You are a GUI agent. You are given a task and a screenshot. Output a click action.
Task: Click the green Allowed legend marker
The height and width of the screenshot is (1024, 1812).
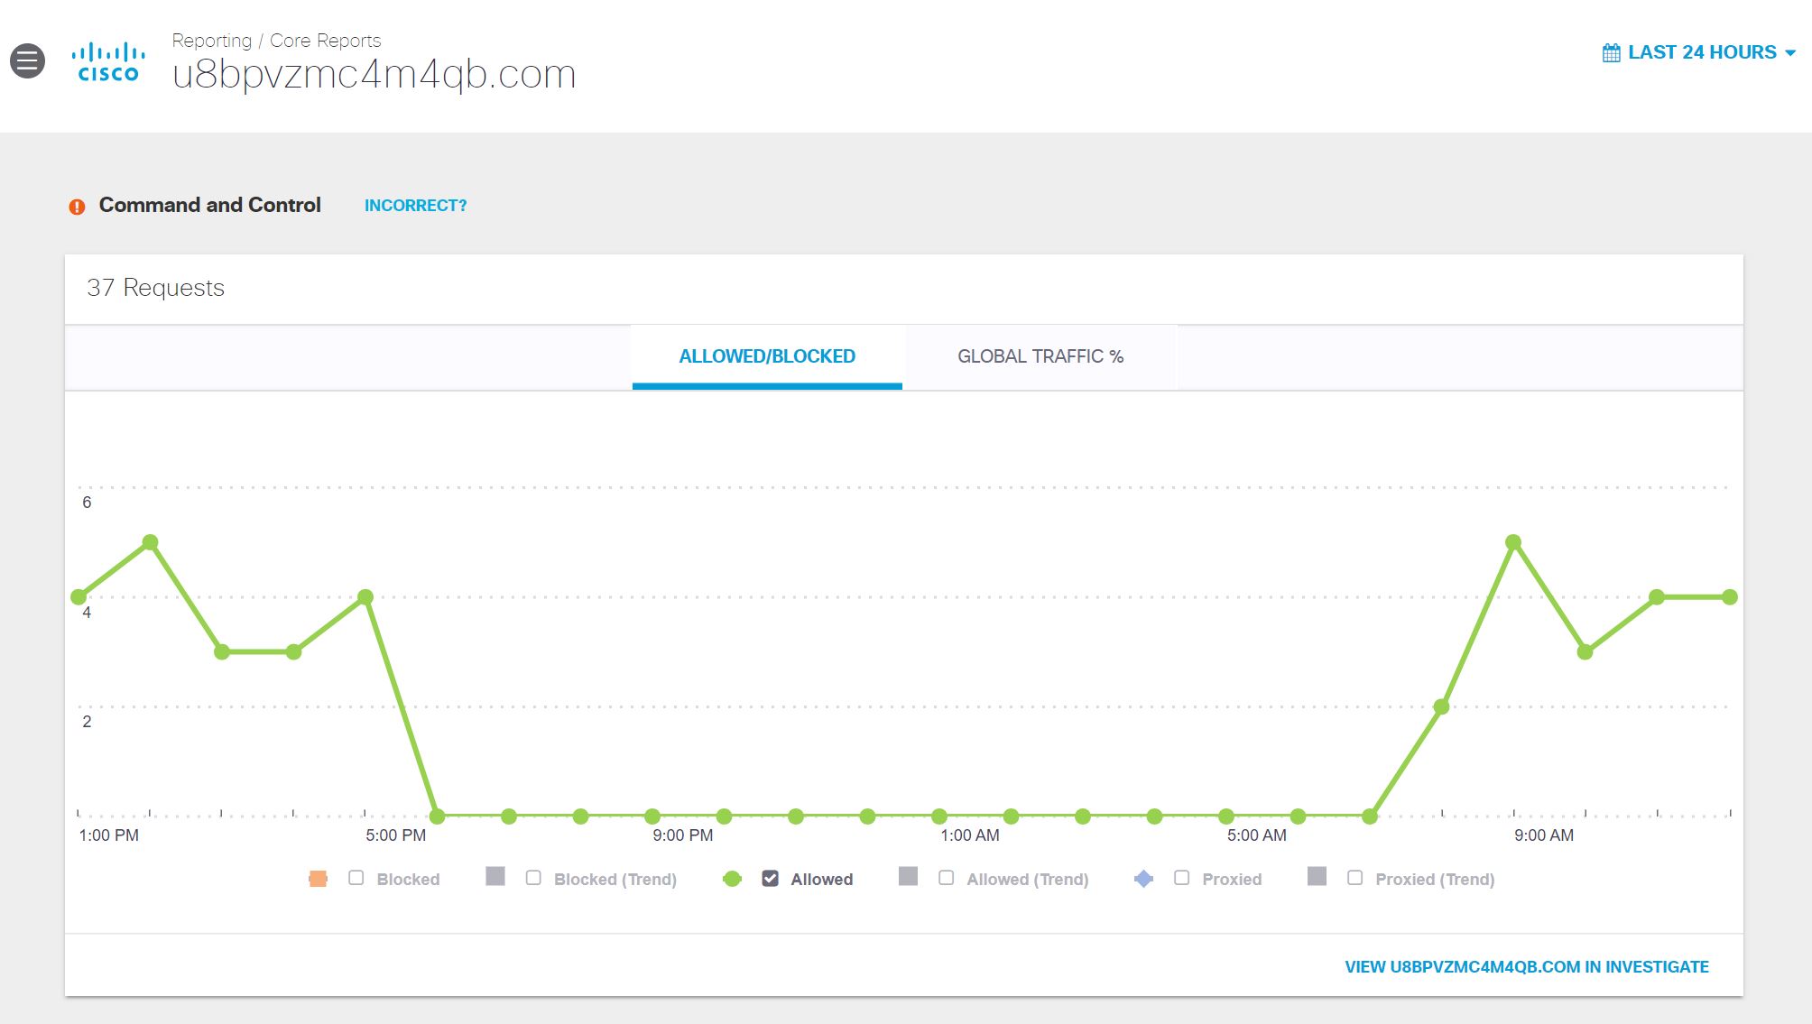point(732,879)
